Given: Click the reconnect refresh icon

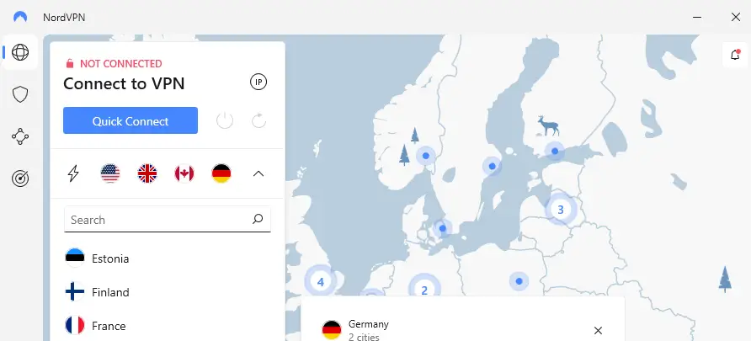Looking at the screenshot, I should [x=258, y=120].
